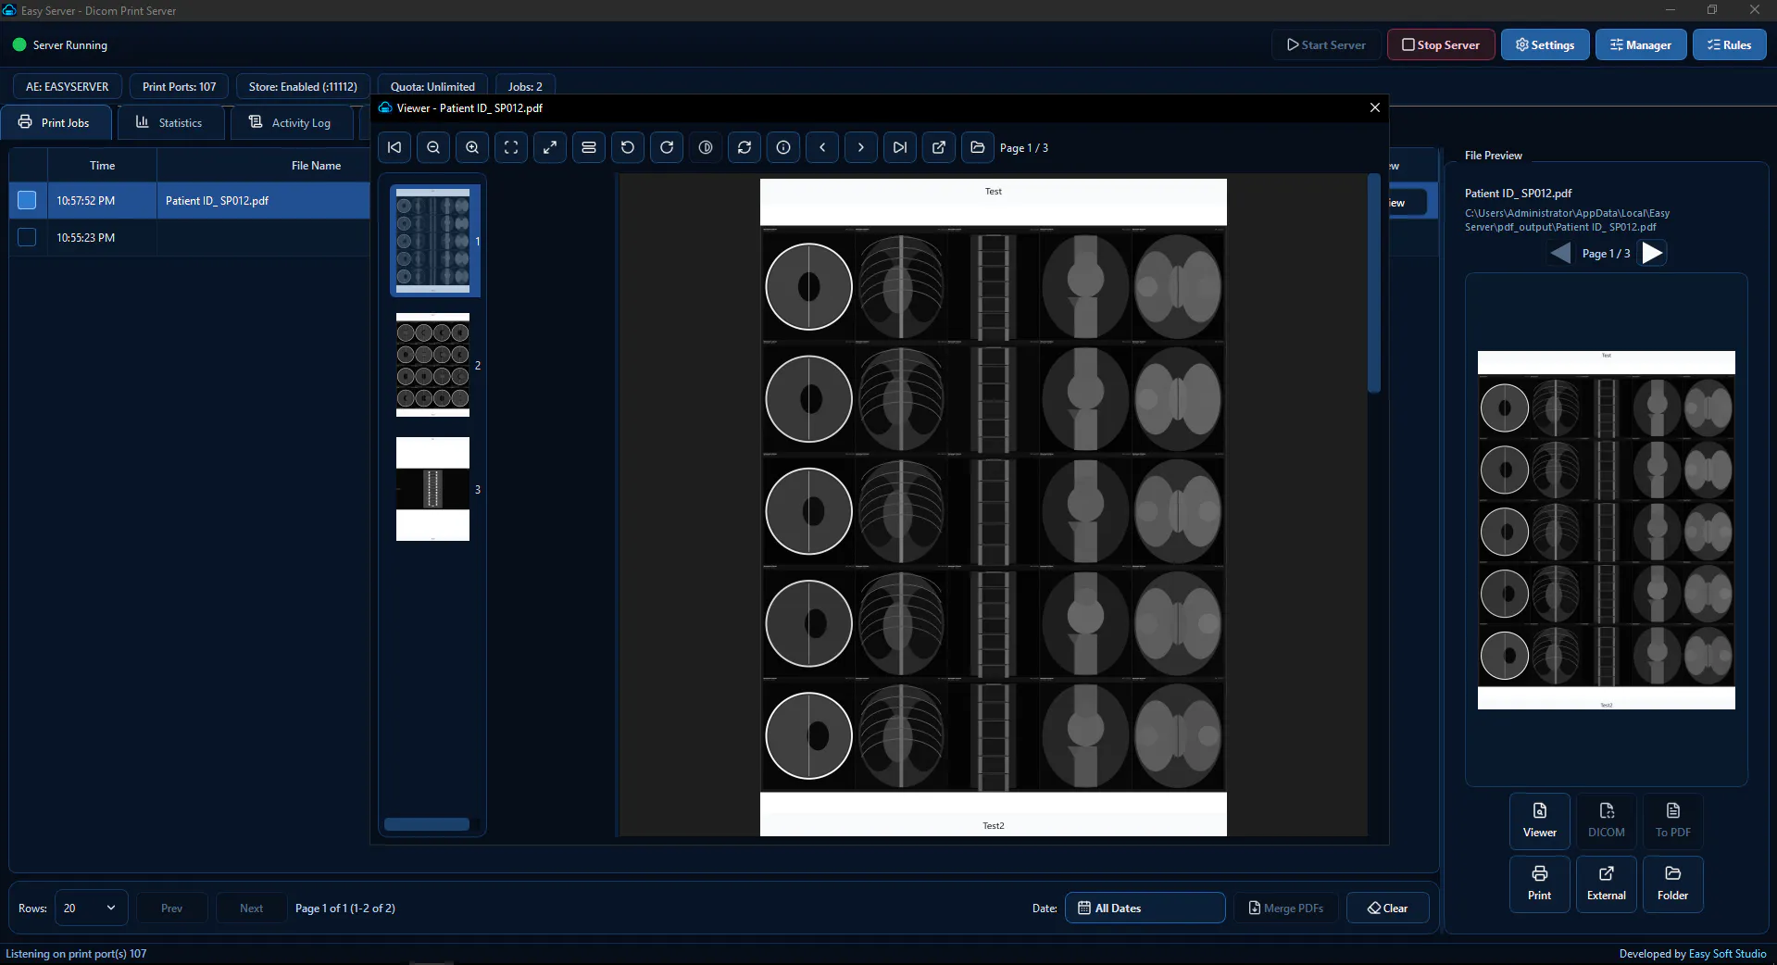
Task: Close the Patient ID_SP012.pdf viewer
Action: 1375,107
